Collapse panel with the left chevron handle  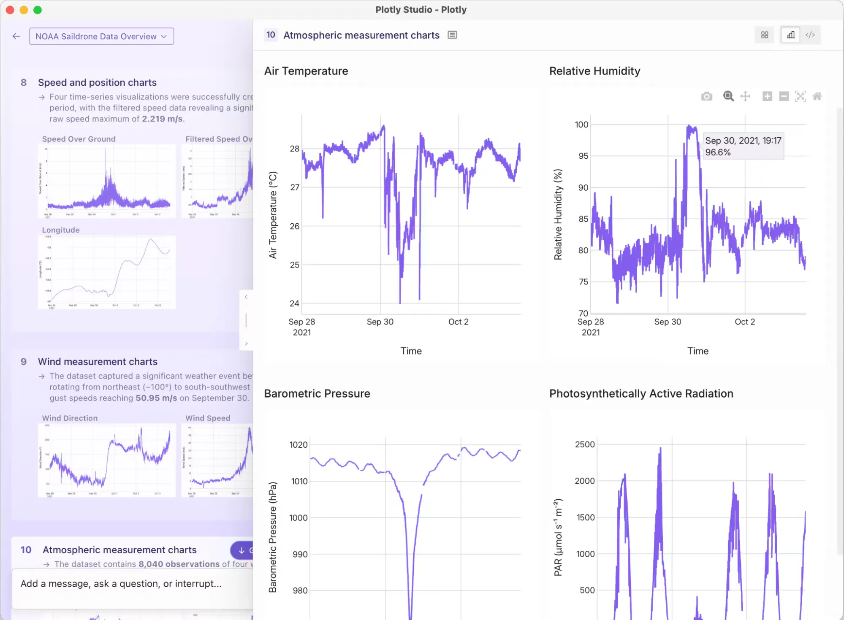point(246,297)
